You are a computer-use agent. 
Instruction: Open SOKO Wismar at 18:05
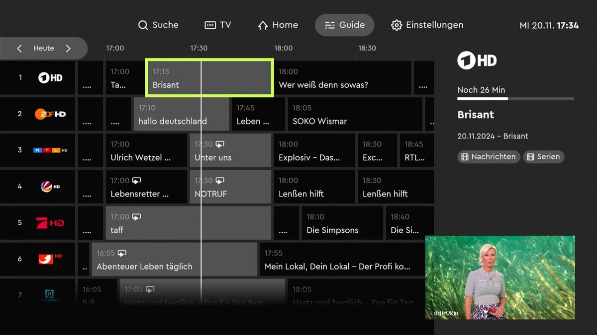click(x=355, y=114)
